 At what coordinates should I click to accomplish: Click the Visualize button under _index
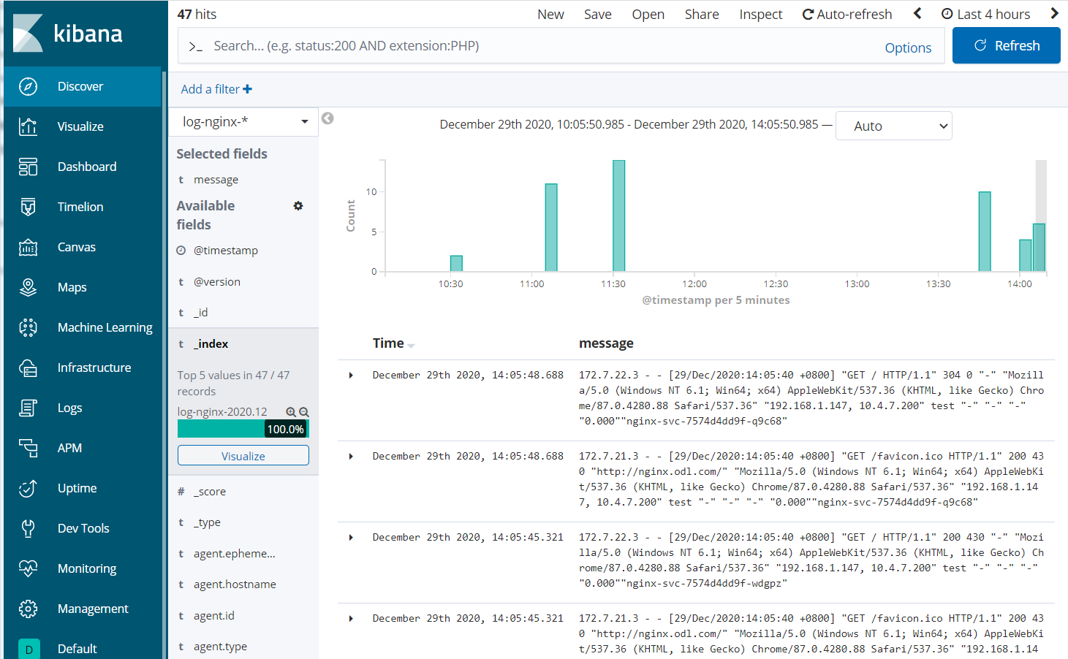243,456
